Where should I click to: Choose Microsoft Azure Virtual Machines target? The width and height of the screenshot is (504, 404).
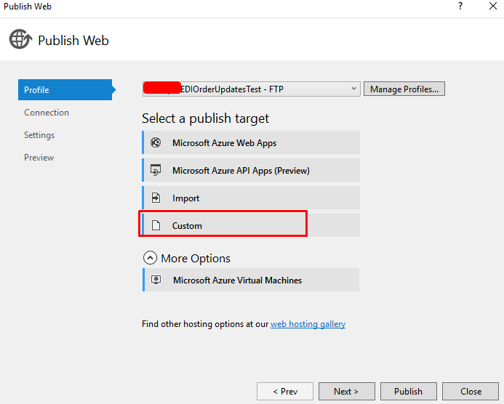(251, 280)
